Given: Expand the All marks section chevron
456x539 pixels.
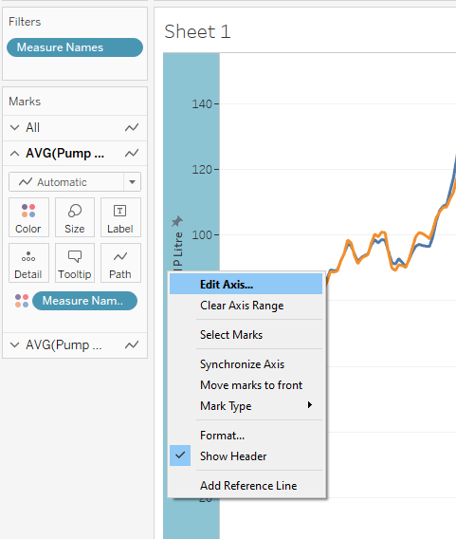Looking at the screenshot, I should coord(15,128).
